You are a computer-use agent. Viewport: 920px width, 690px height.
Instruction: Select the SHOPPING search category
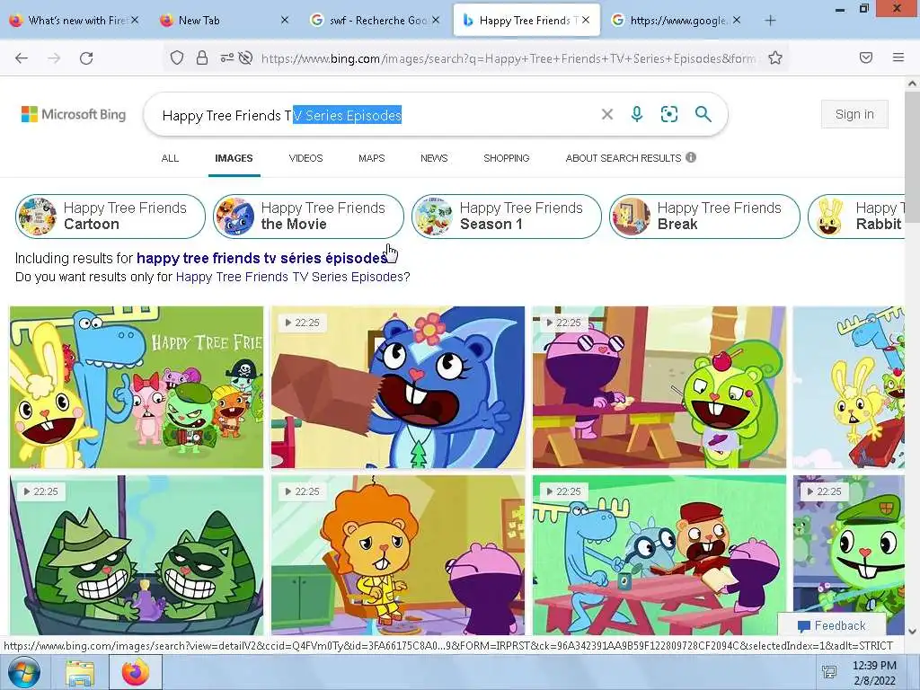click(x=507, y=158)
